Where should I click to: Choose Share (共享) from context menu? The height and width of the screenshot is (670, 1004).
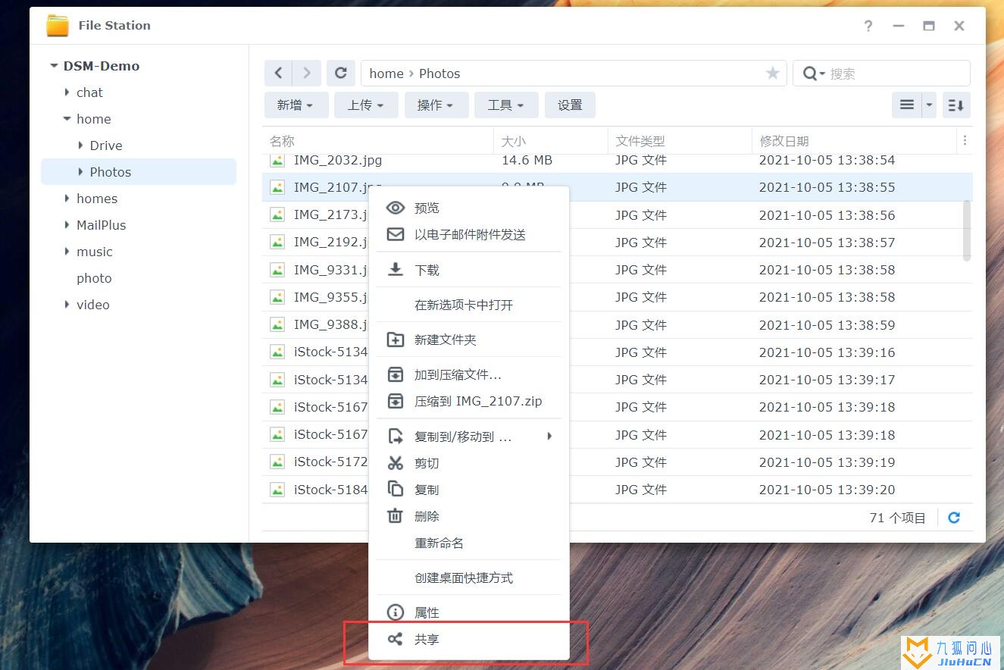pos(468,639)
